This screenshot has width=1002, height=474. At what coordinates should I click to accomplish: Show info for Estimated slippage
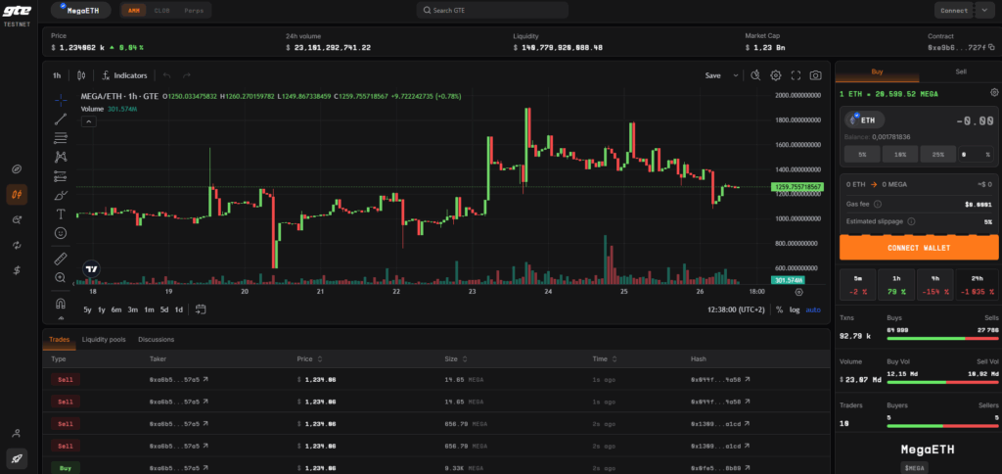911,221
